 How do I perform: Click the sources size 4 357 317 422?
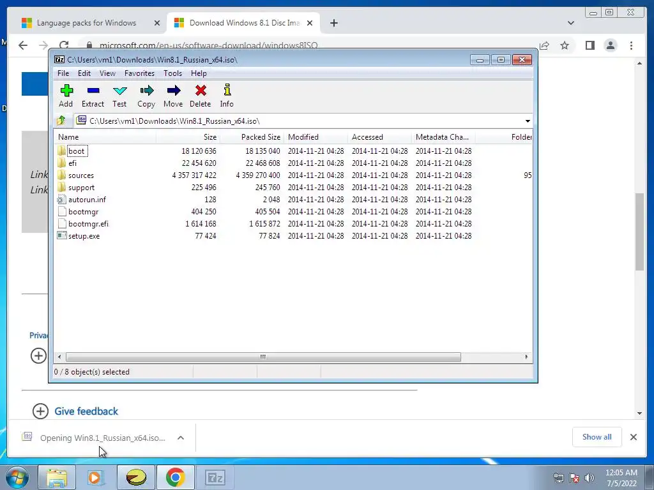pos(194,175)
